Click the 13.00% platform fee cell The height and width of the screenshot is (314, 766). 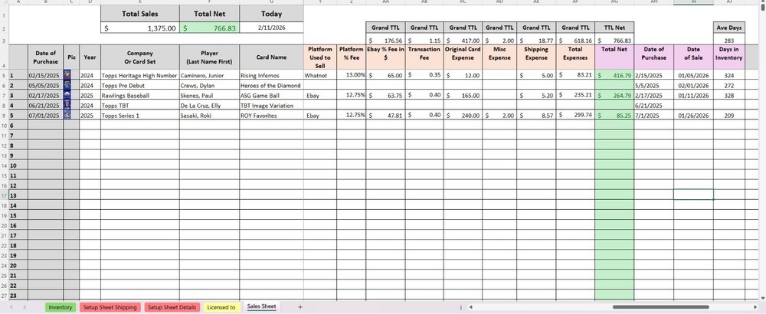click(352, 75)
